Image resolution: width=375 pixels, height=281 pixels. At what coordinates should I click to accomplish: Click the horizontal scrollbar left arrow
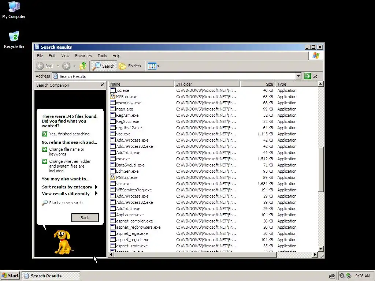coord(111,255)
